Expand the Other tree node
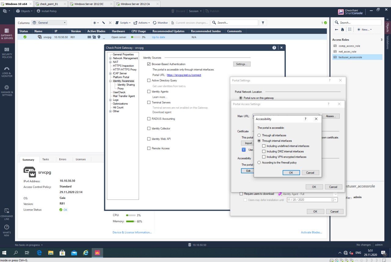The width and height of the screenshot is (391, 262). 111,111
